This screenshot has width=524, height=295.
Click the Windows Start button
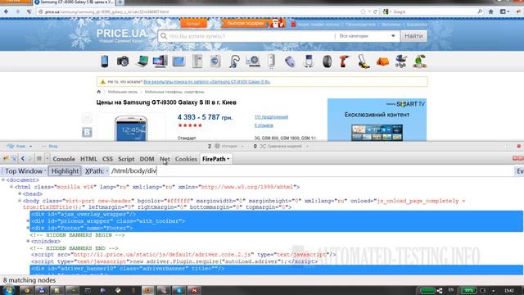7,290
